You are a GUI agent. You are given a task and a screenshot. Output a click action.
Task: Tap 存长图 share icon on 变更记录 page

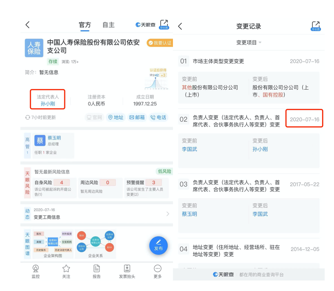(x=316, y=26)
